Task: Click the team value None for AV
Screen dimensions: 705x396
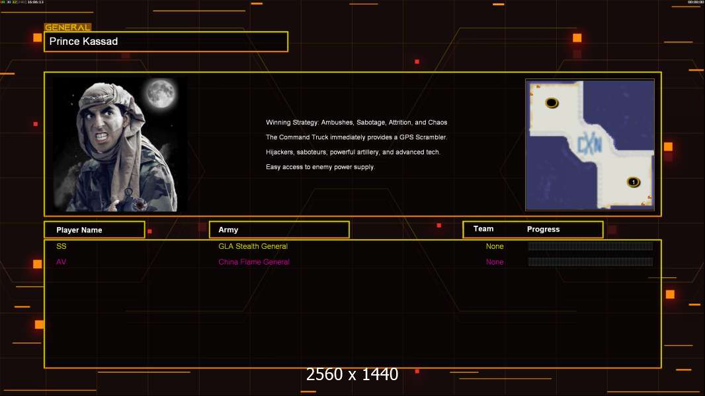Action: click(495, 262)
